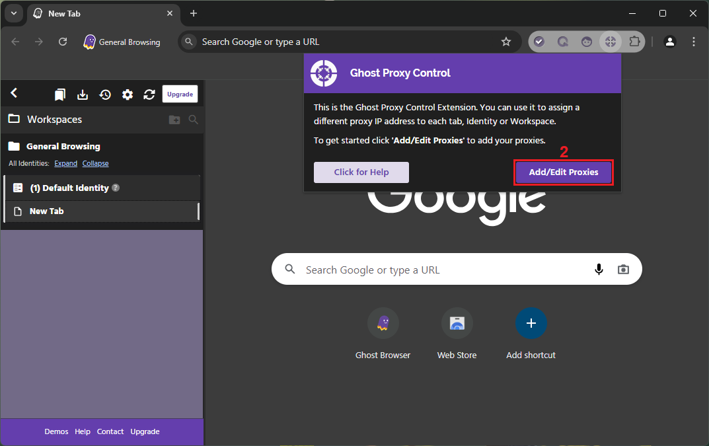The image size is (709, 446).
Task: Click the Expand identities link
Action: [65, 163]
